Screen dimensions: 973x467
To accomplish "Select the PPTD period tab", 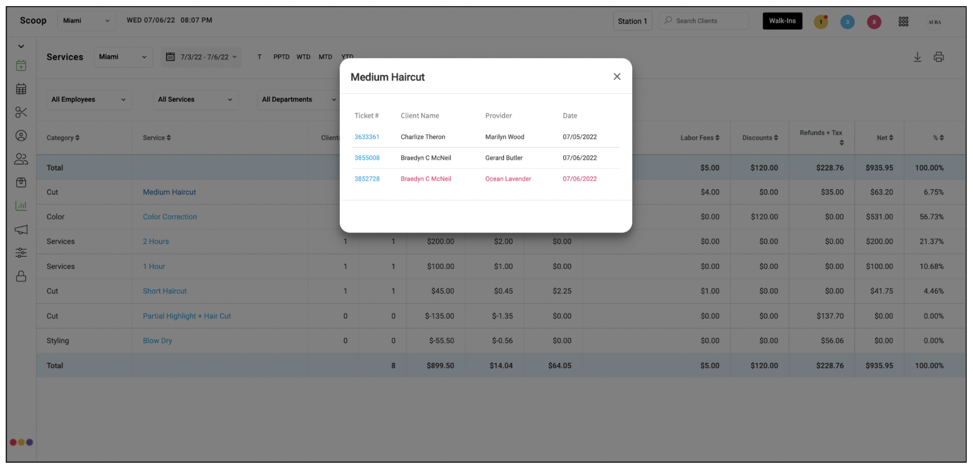I will [x=281, y=57].
